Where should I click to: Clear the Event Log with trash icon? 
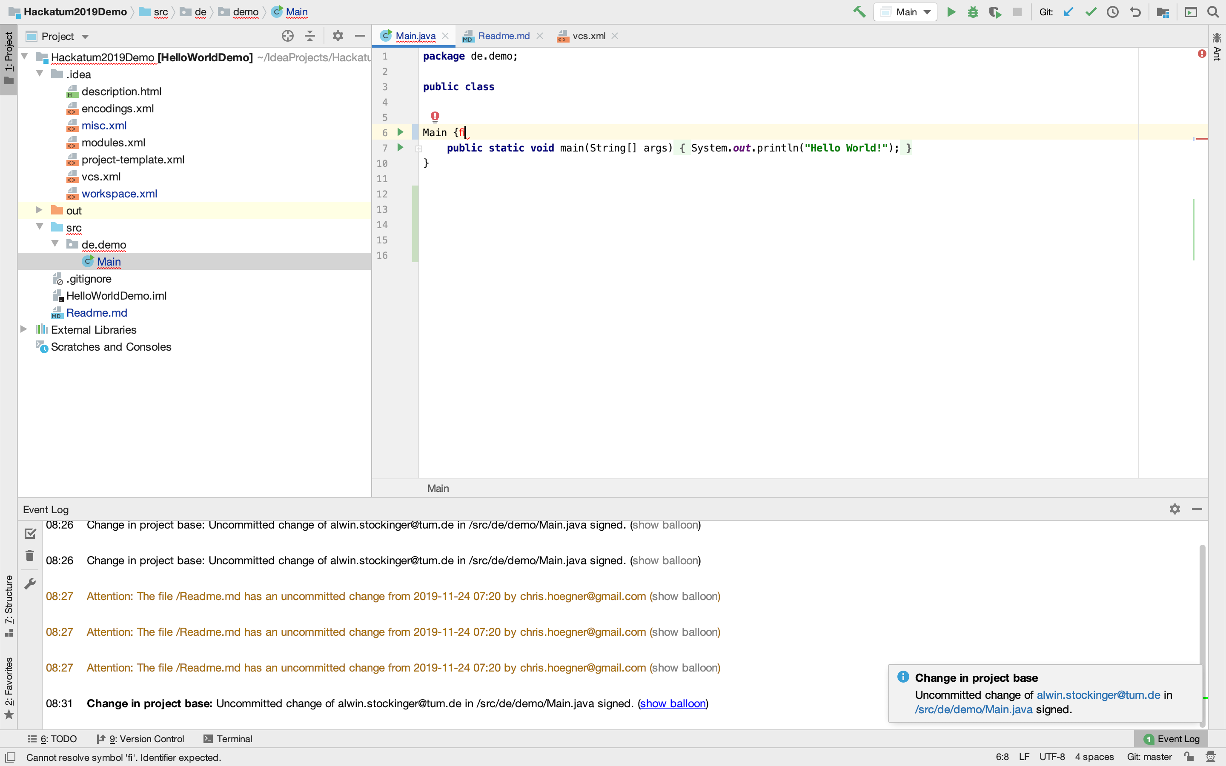(x=30, y=556)
